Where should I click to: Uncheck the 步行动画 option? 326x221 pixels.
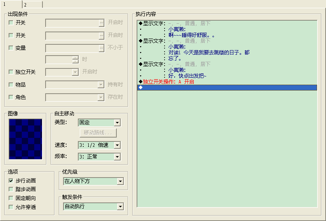click(x=11, y=181)
